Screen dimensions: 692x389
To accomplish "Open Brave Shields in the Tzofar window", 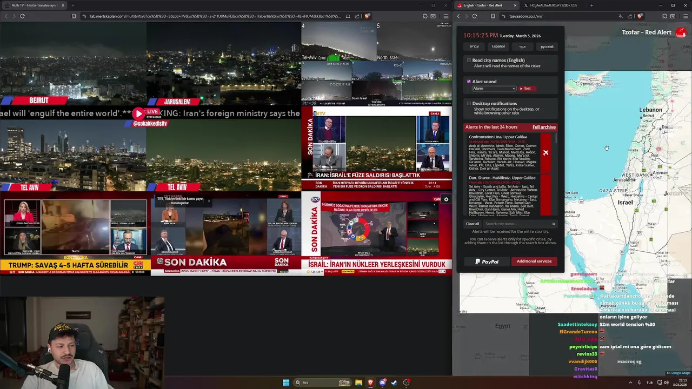I will 640,16.
